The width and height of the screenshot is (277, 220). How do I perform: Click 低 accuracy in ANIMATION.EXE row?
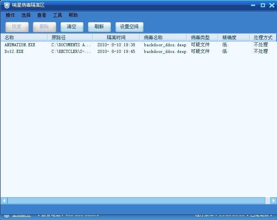pos(224,45)
